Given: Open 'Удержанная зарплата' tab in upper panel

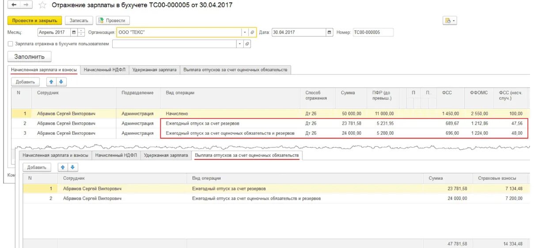Looking at the screenshot, I should click(x=154, y=70).
